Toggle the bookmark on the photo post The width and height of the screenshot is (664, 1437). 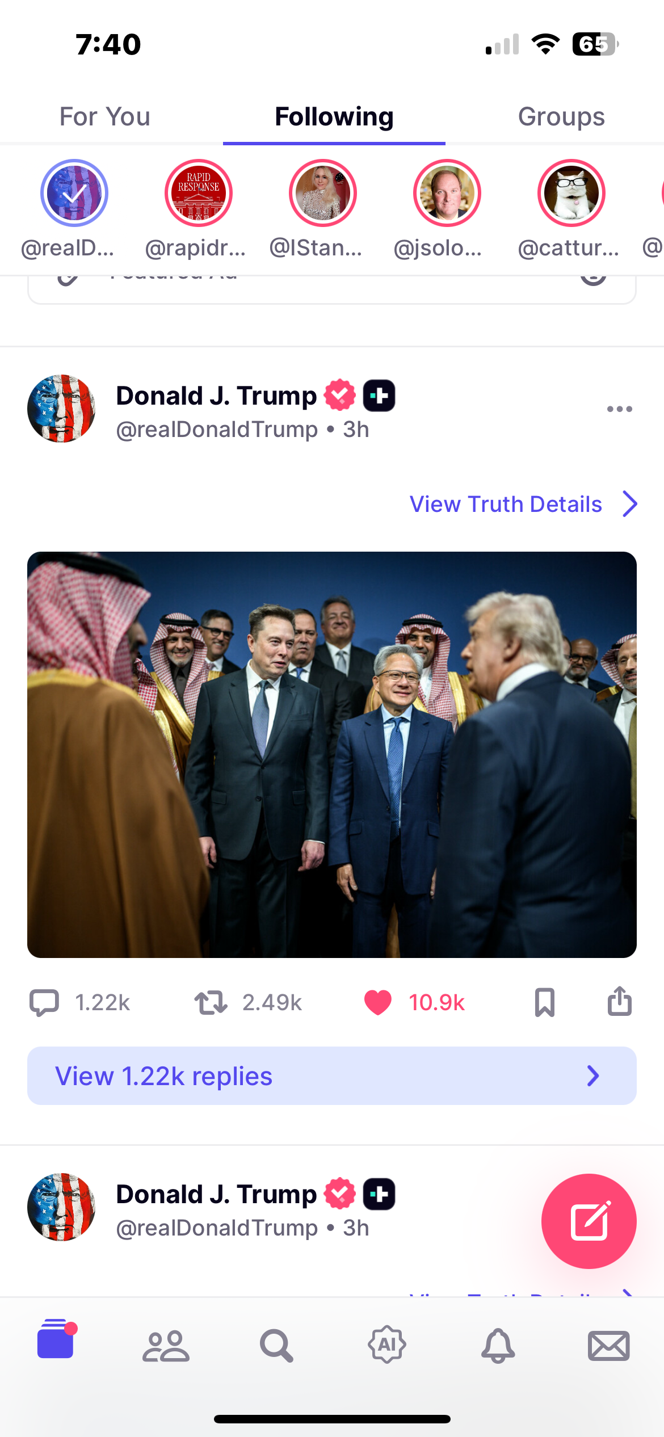point(544,1002)
